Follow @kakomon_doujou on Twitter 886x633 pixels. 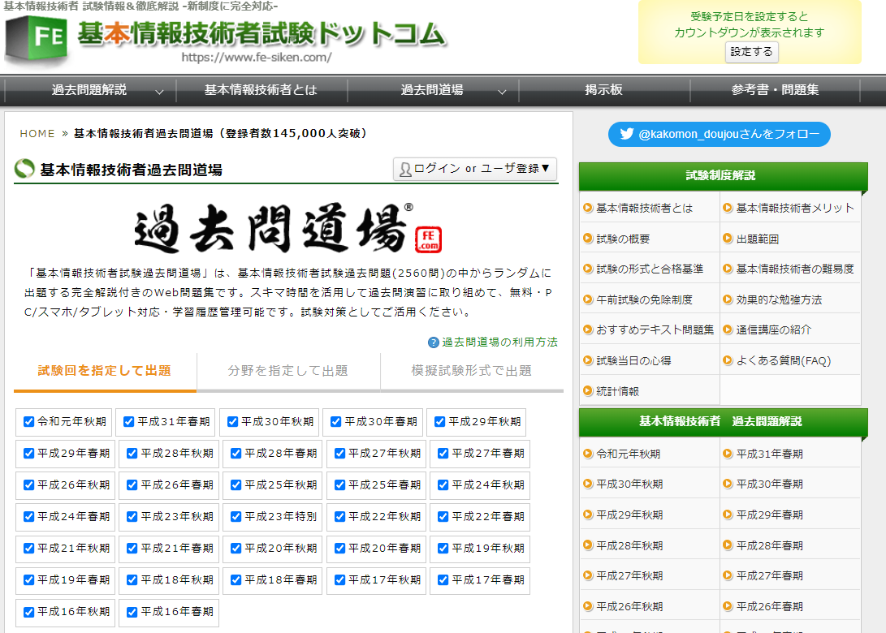pos(720,135)
